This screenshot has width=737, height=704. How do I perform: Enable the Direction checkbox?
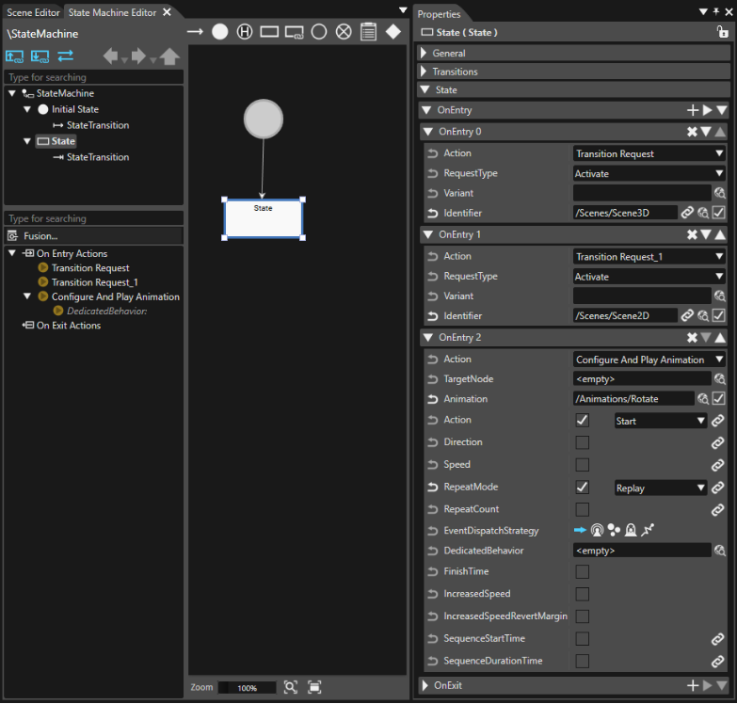(x=583, y=442)
